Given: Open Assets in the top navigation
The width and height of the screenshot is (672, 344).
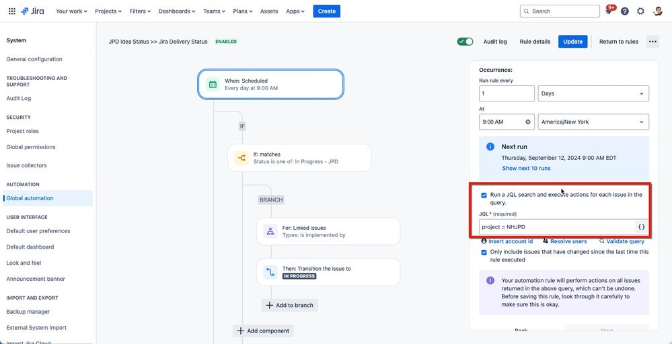Looking at the screenshot, I should (x=269, y=11).
